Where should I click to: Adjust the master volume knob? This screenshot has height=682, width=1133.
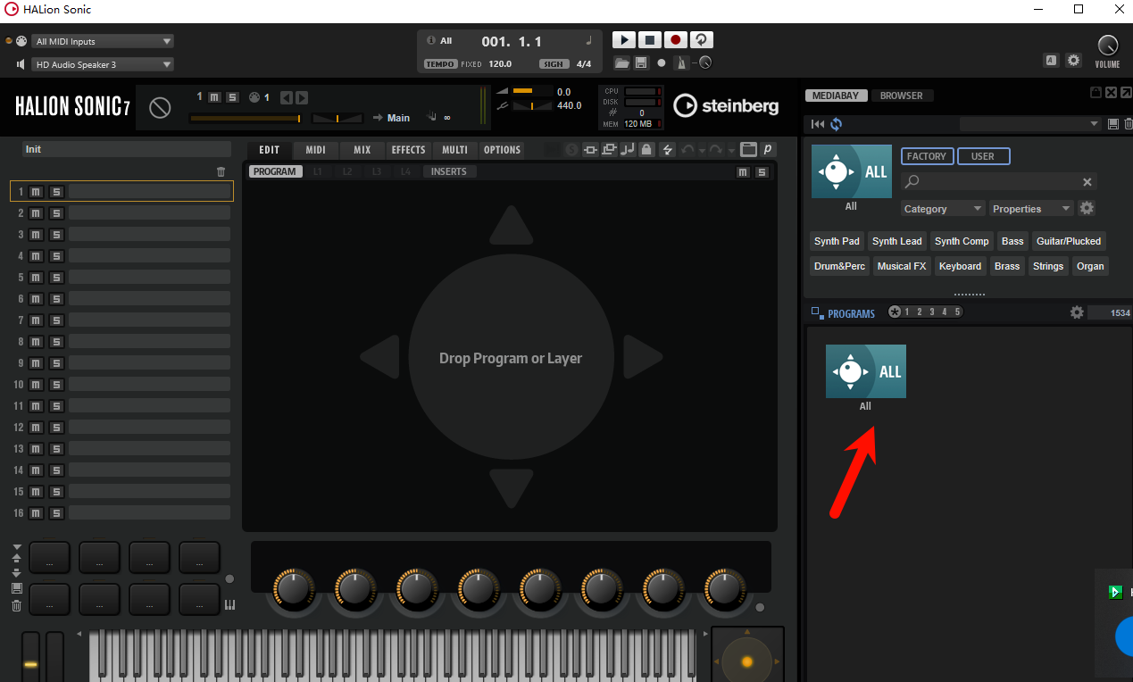tap(1107, 43)
